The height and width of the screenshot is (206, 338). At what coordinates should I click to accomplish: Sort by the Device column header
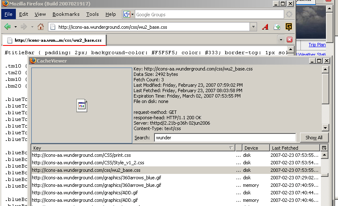(256, 148)
